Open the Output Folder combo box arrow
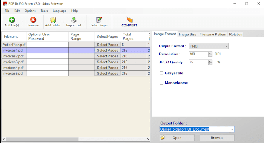264x143 pixels. [232, 129]
